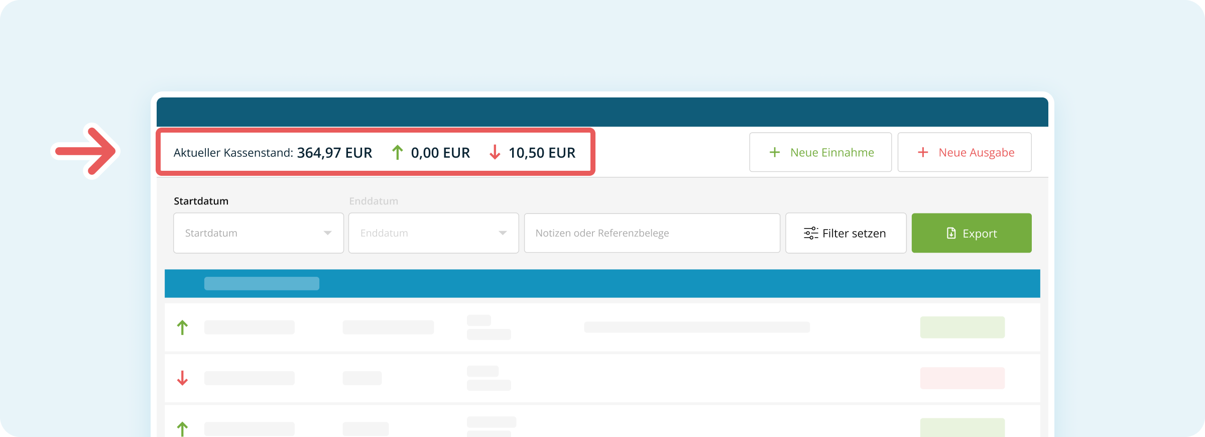Click the Startdatum field label

pos(201,201)
